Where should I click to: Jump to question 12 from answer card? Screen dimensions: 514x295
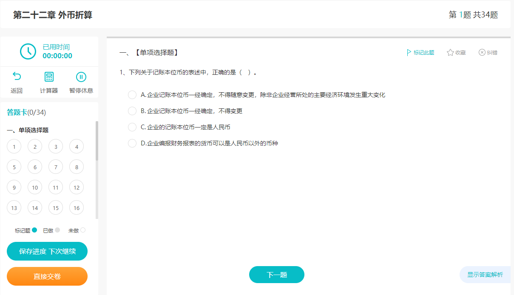[x=77, y=187]
